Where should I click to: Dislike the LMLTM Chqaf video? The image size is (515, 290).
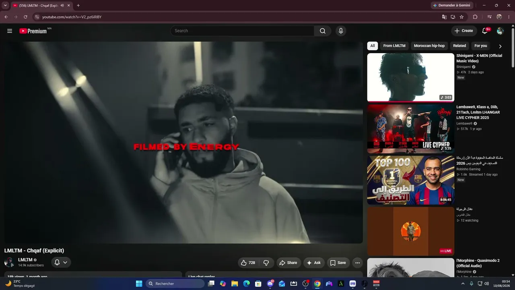point(266,263)
